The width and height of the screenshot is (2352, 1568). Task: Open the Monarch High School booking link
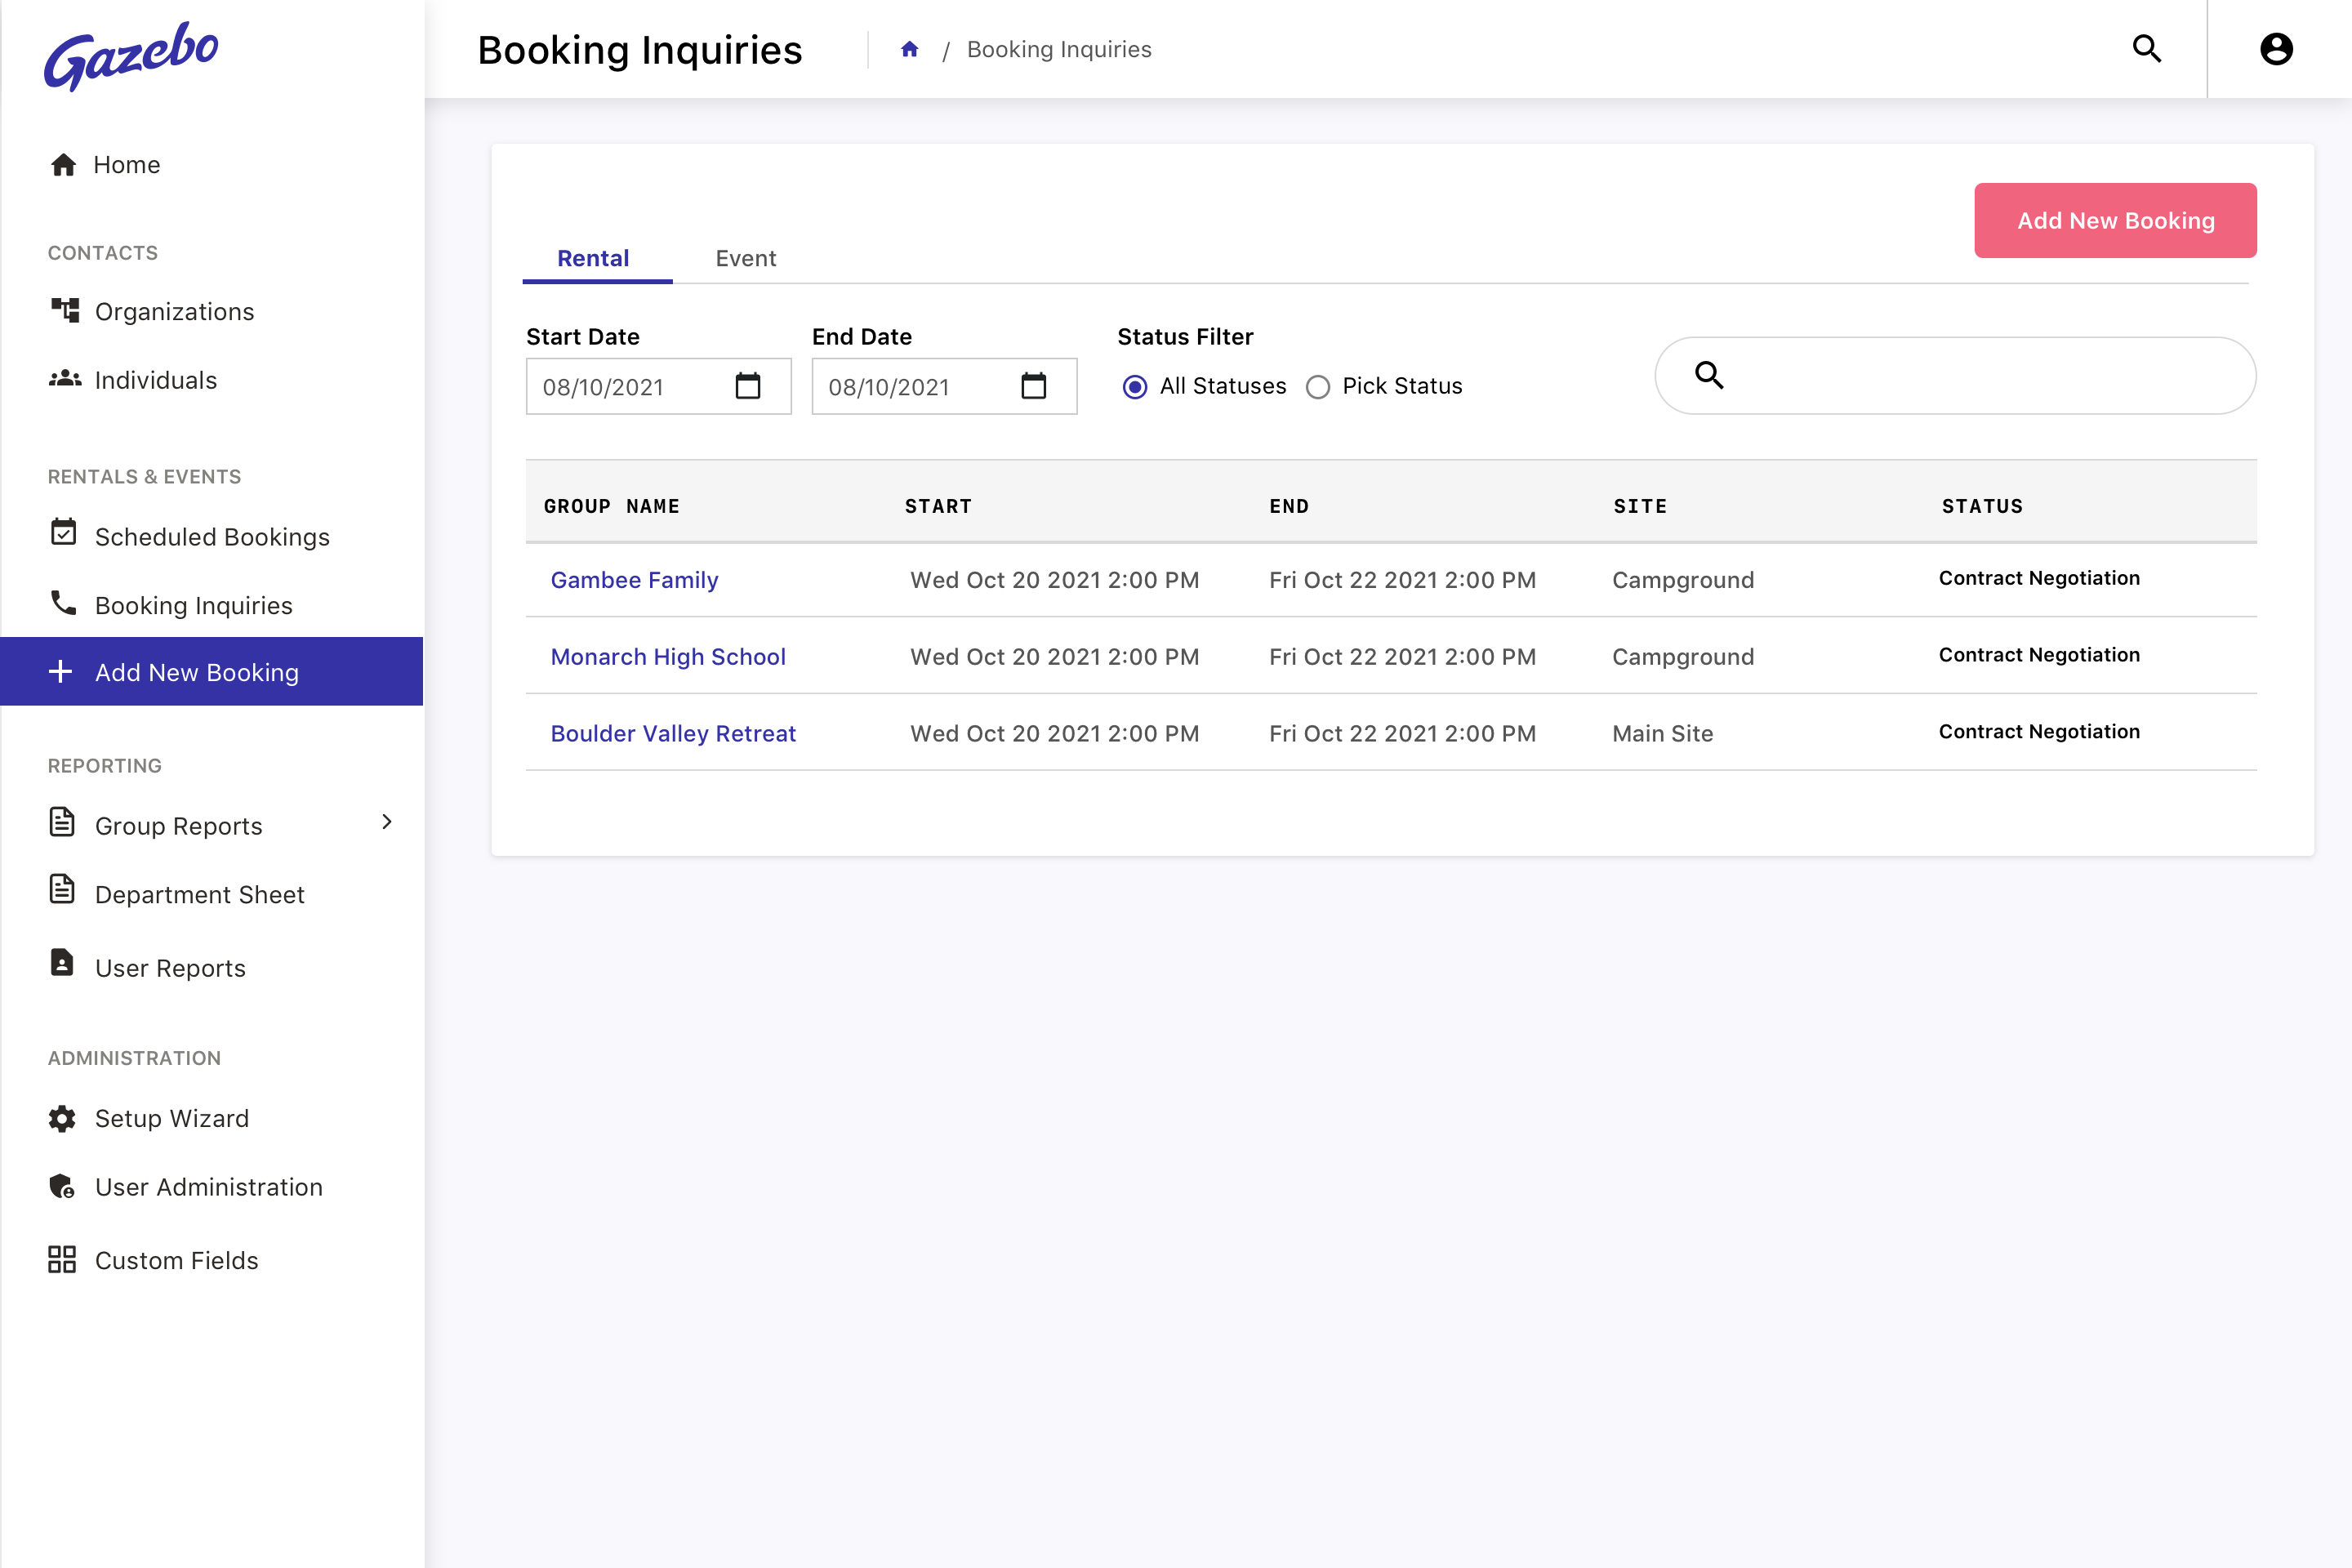tap(668, 656)
